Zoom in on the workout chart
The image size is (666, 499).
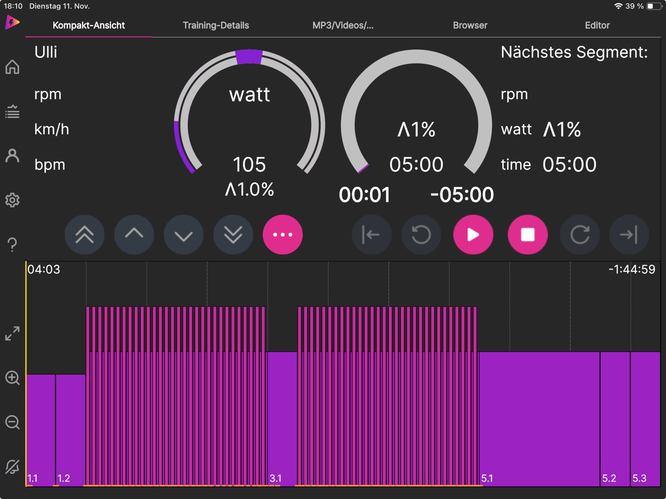click(12, 378)
